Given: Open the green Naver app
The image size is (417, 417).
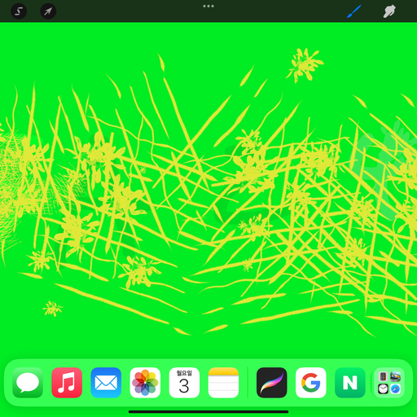Looking at the screenshot, I should 350,383.
